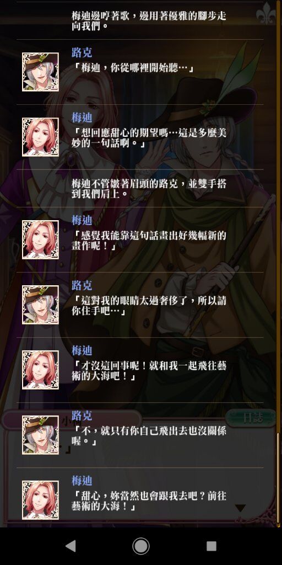Tap speaker name 路克 above 「梅迪,你從哪裡開始聽…」
The height and width of the screenshot is (565, 282).
coord(82,53)
